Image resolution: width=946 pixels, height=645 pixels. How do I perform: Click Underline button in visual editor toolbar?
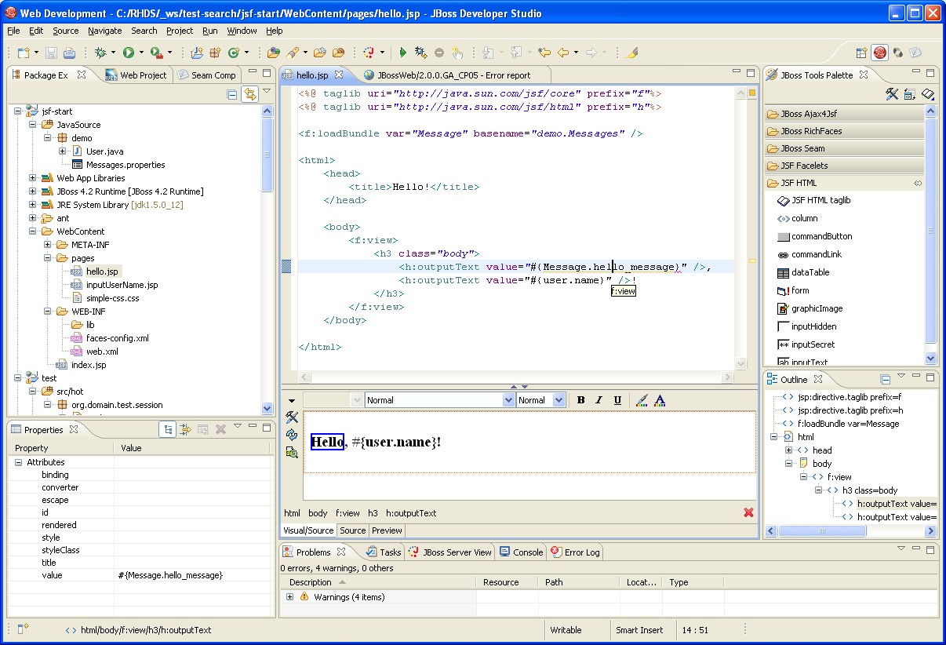(617, 400)
